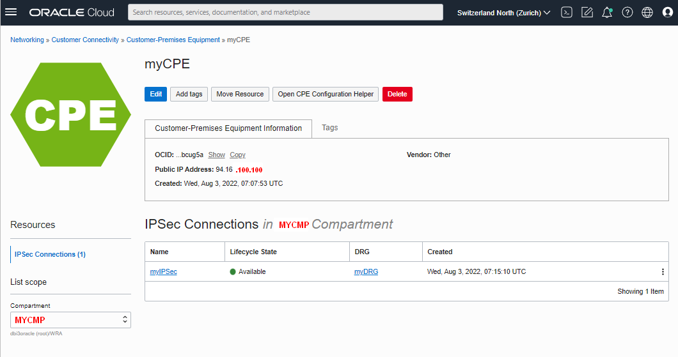Open the code editor pencil icon
The height and width of the screenshot is (357, 678).
pyautogui.click(x=587, y=12)
